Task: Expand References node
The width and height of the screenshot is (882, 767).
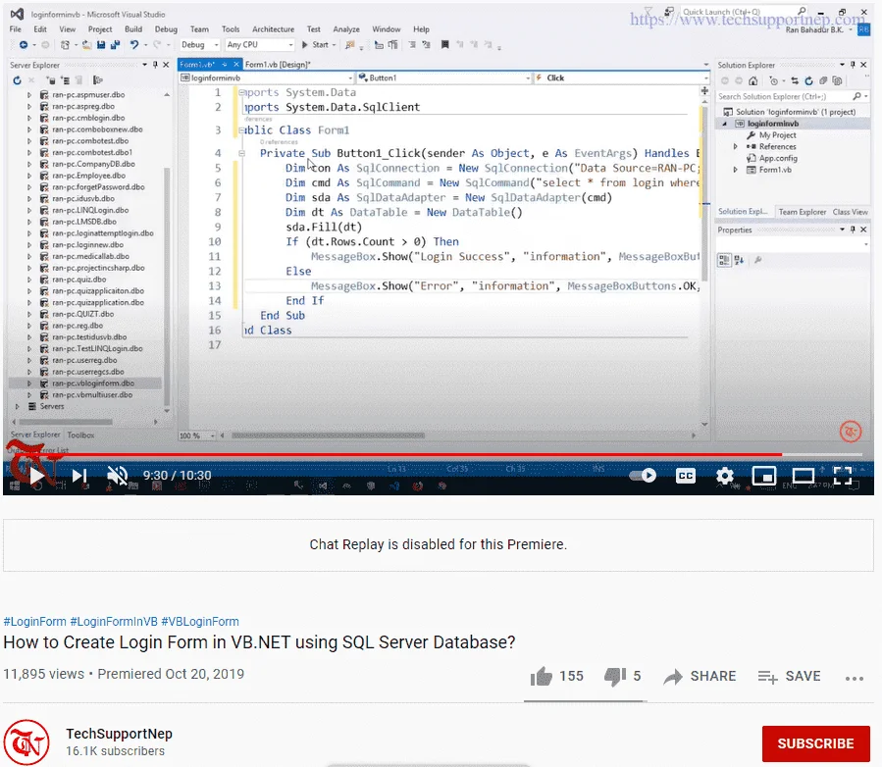Action: 735,147
